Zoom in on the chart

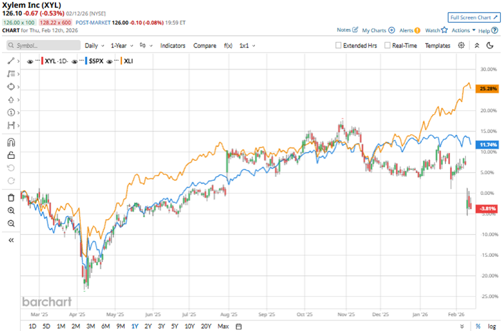[x=11, y=210]
